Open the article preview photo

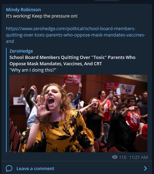pos(78,113)
